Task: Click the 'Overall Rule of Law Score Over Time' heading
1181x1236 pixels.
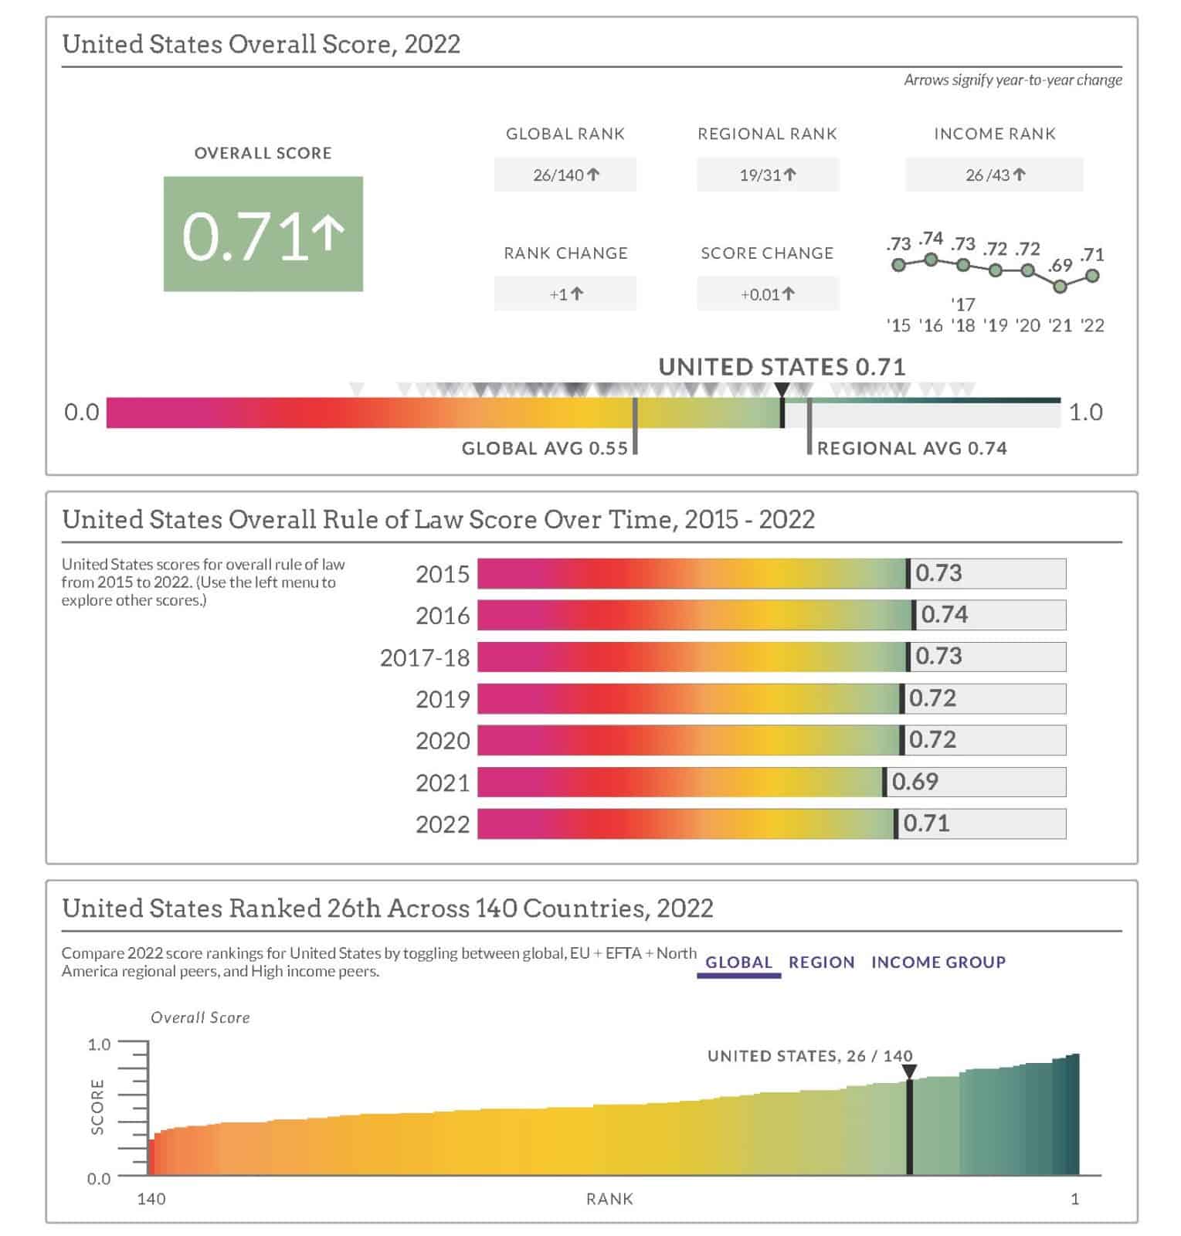Action: pyautogui.click(x=438, y=519)
